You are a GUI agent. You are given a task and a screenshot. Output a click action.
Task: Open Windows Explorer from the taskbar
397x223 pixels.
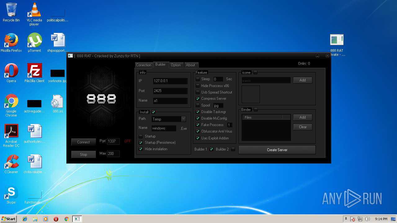point(35,219)
